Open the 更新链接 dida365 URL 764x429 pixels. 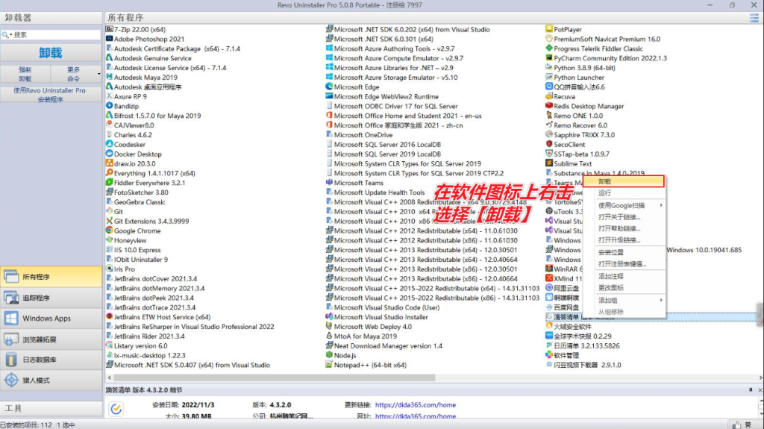pos(415,404)
